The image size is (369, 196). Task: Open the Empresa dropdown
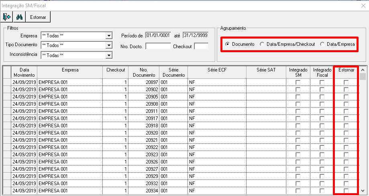click(x=108, y=36)
